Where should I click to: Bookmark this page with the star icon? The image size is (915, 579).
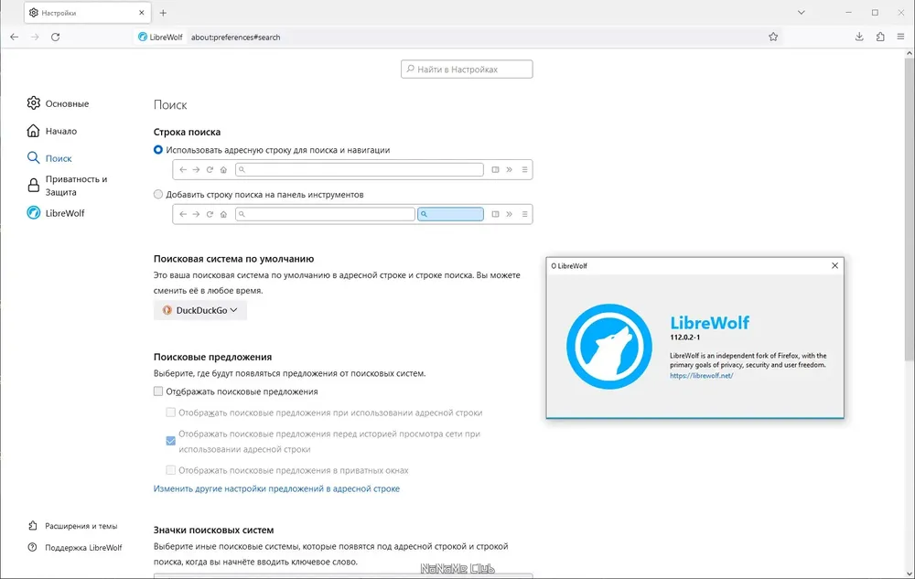(x=773, y=37)
